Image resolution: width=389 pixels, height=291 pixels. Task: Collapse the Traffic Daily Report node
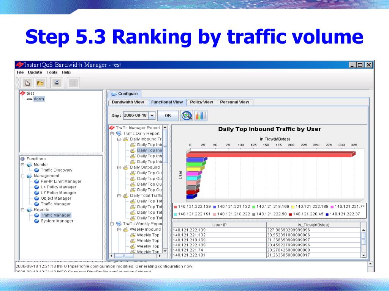[x=112, y=134]
